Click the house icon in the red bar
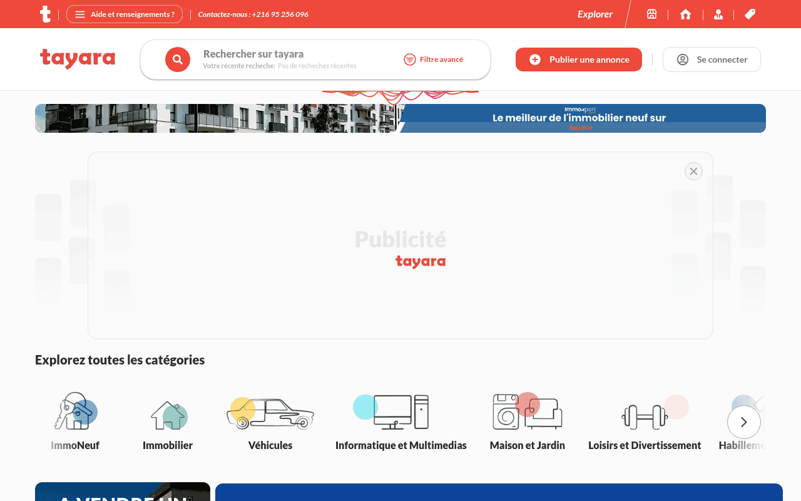 (x=685, y=14)
